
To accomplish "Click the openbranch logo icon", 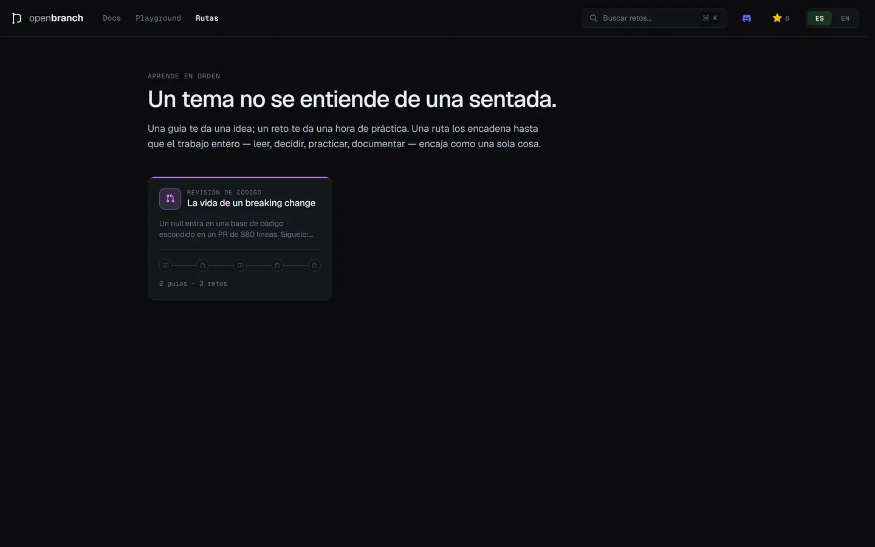I will click(x=16, y=18).
